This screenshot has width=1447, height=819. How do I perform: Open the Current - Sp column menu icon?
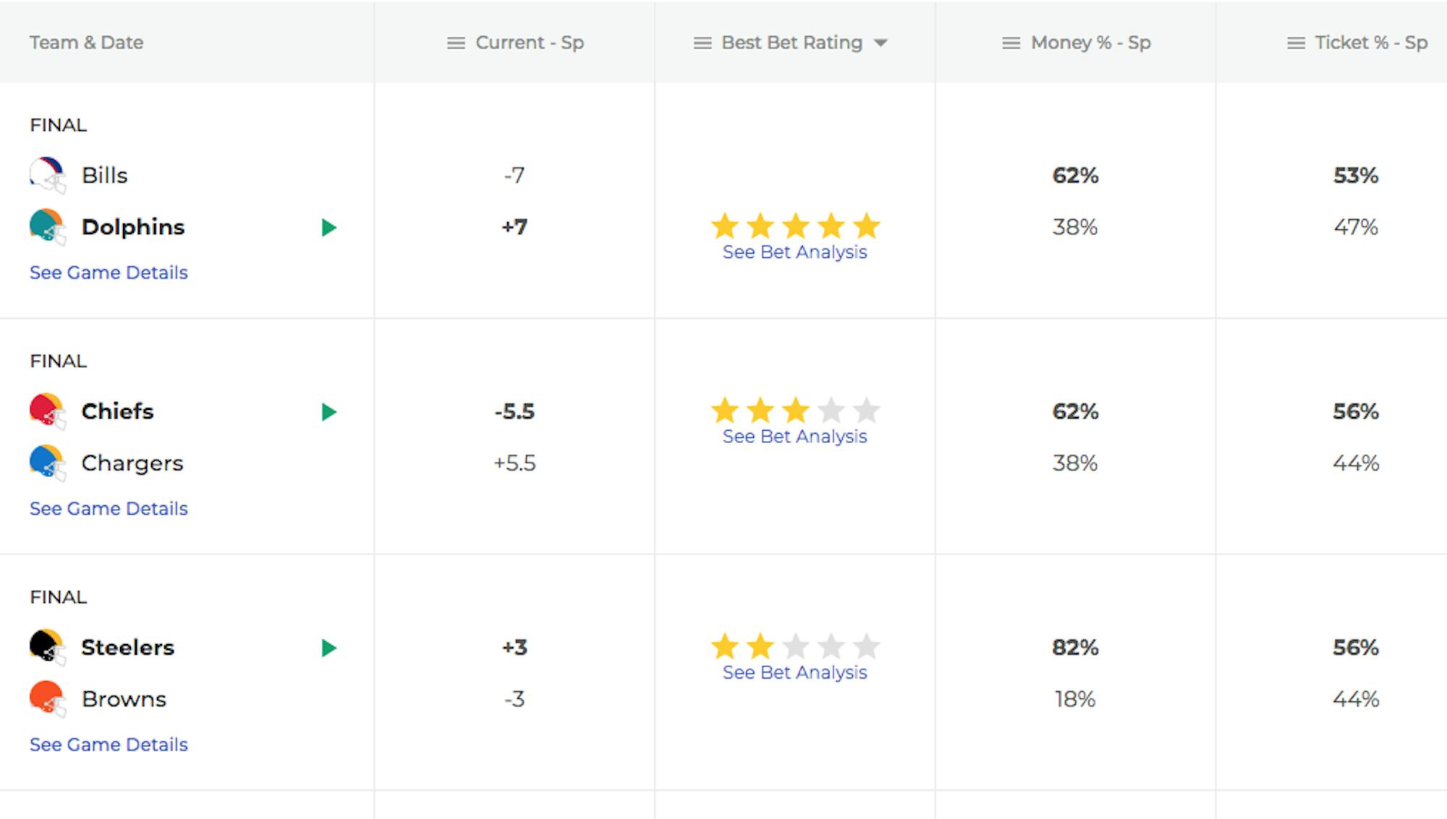coord(456,43)
